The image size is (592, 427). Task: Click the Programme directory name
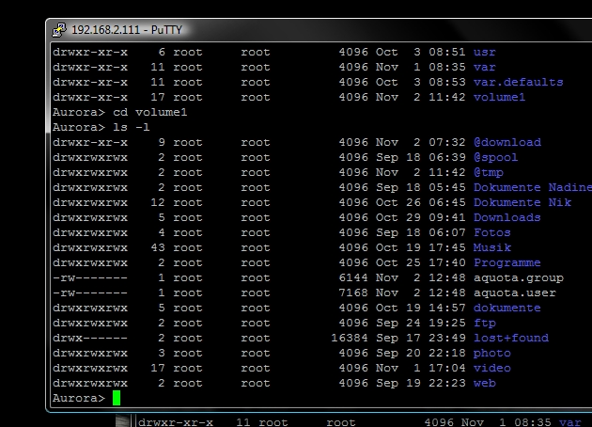point(507,263)
